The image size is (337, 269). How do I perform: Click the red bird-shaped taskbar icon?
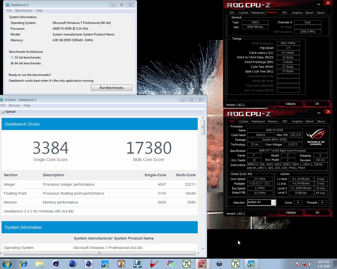point(154,263)
